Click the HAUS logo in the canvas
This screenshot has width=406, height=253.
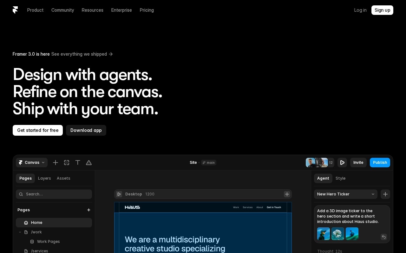click(132, 207)
